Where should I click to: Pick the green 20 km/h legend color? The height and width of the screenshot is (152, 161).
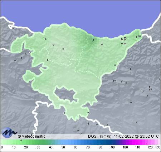[26, 142]
